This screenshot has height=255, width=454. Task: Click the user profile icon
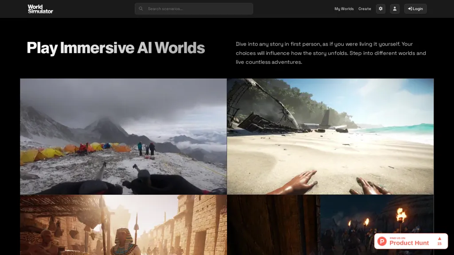pos(395,8)
